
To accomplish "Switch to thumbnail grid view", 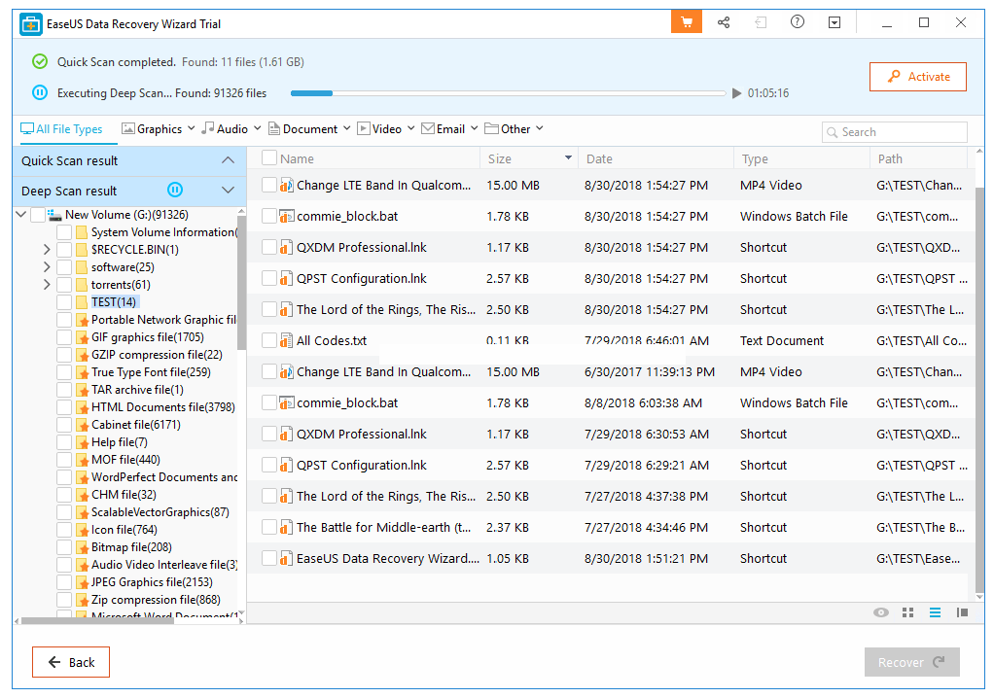I will coord(907,612).
